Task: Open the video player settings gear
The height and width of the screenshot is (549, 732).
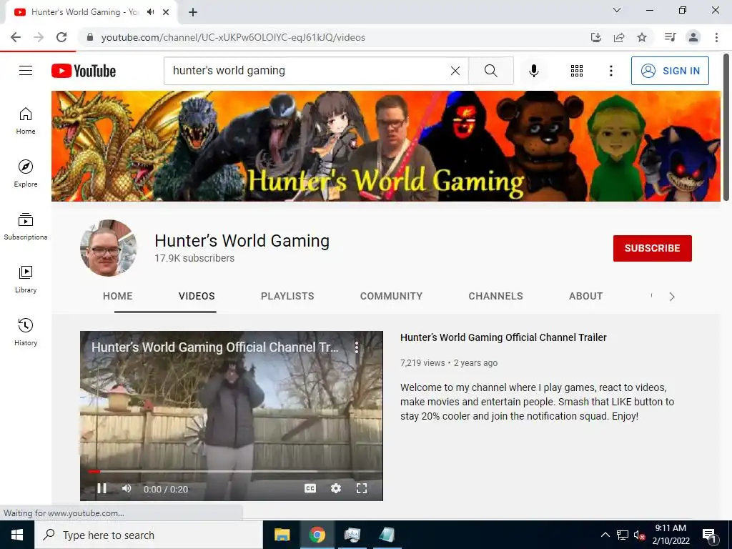Action: (x=336, y=488)
